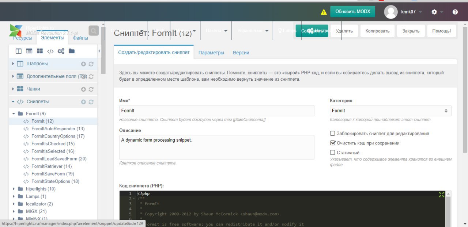This screenshot has width=468, height=227.
Task: Open FormItSaveForm (19) snippet
Action: (x=53, y=174)
